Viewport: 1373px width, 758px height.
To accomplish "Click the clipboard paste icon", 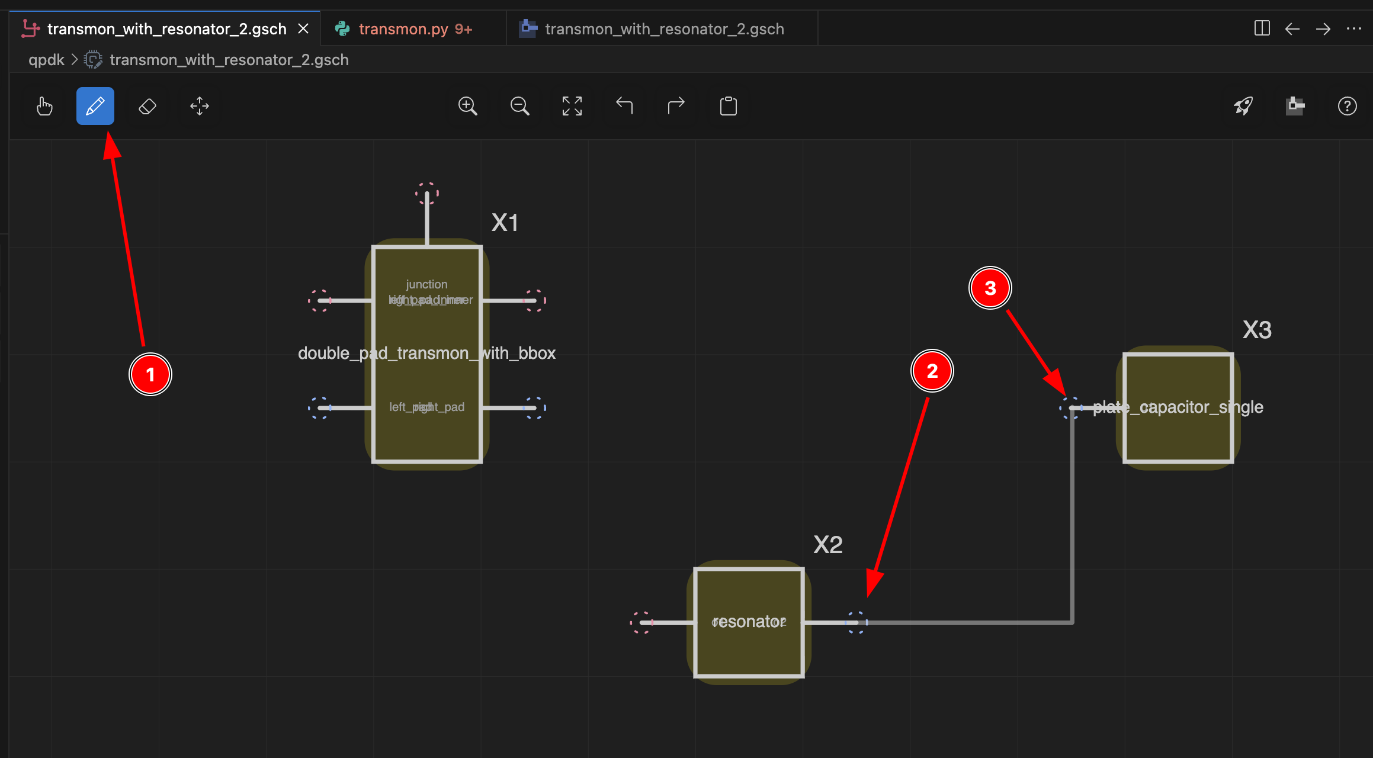I will [729, 107].
